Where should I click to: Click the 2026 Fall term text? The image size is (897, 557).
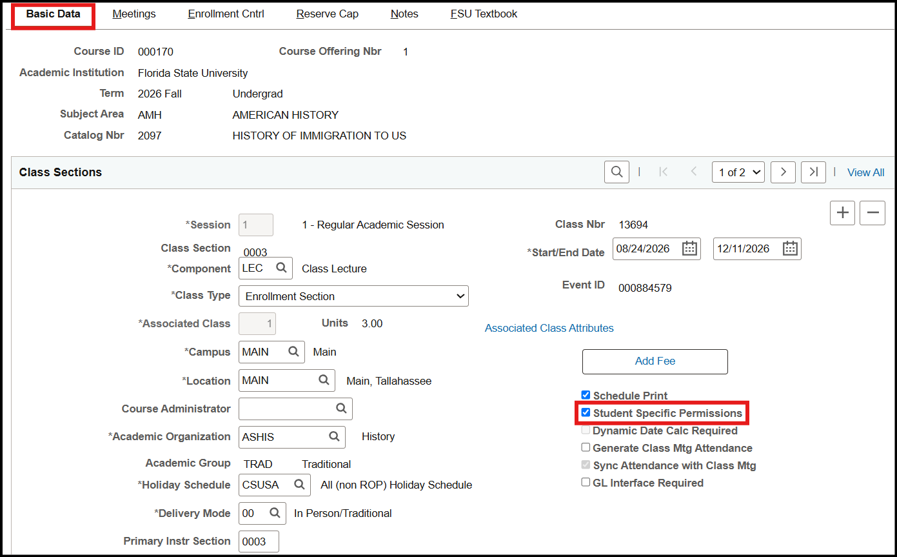[x=160, y=94]
